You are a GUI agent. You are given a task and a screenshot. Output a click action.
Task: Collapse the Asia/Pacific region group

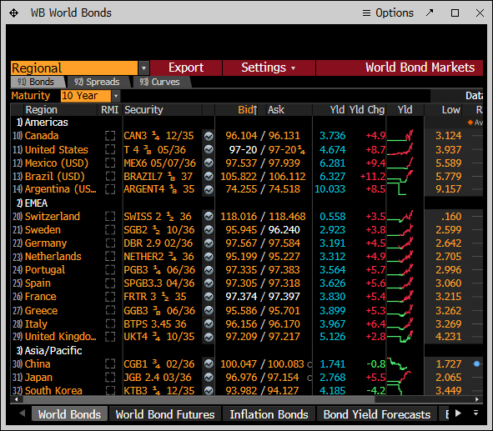(x=49, y=351)
